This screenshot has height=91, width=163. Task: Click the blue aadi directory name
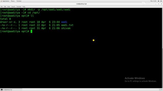(64, 22)
